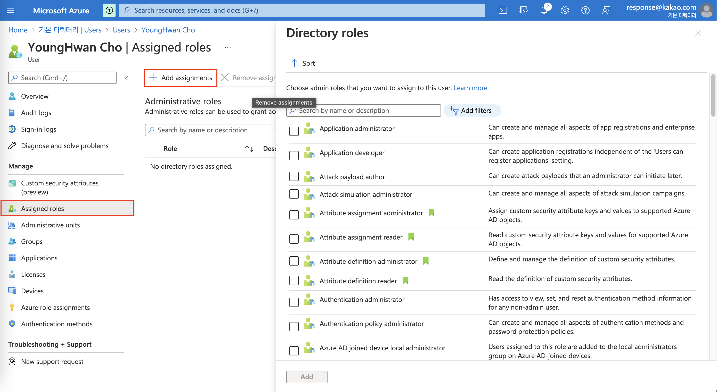Open portal settings gear

(x=565, y=10)
